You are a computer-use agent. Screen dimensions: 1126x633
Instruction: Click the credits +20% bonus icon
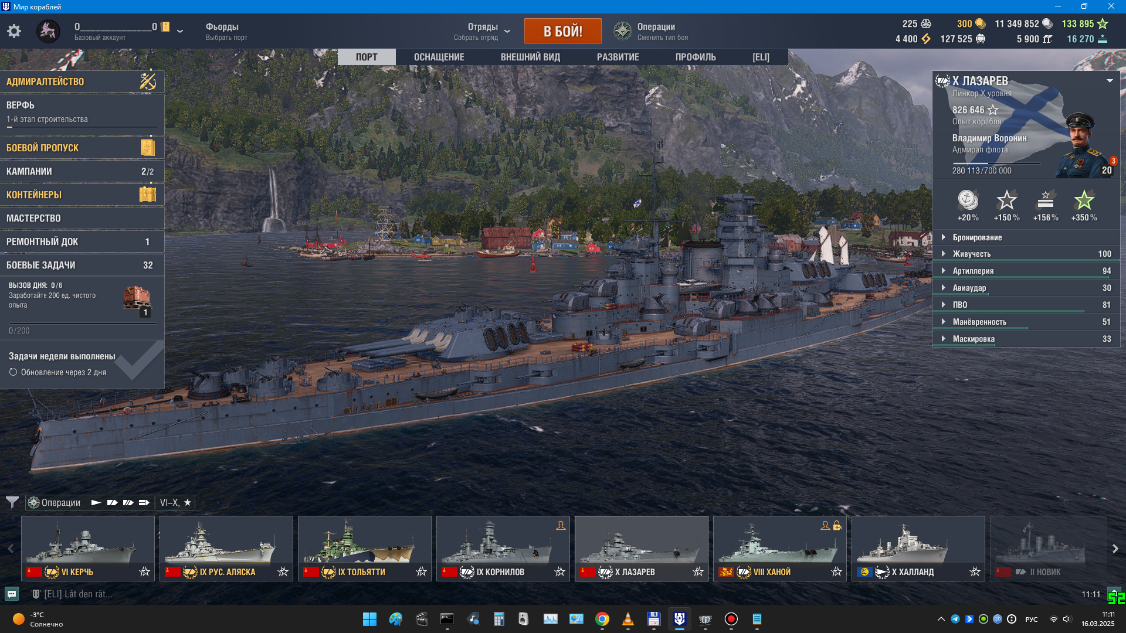tap(968, 200)
